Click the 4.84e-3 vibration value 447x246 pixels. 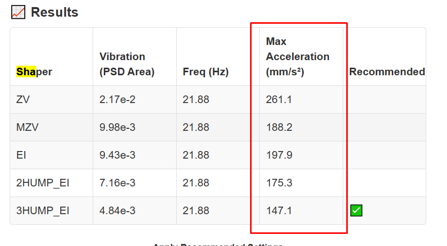117,211
